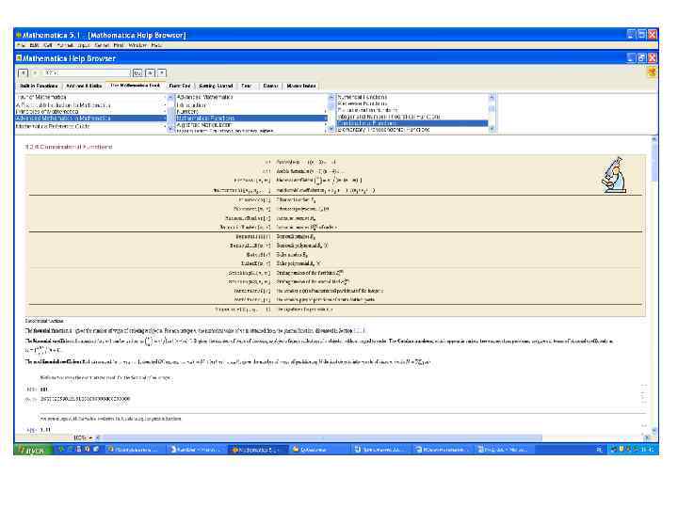Image resolution: width=678 pixels, height=508 pixels.
Task: Open the Getting Started tab
Action: click(216, 86)
